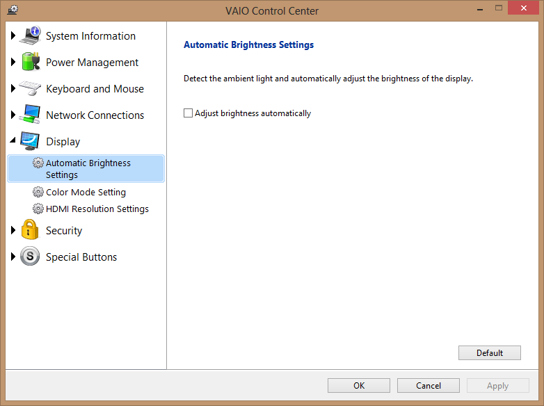Click the Keyboard and Mouse icon
The height and width of the screenshot is (406, 544).
tap(30, 88)
